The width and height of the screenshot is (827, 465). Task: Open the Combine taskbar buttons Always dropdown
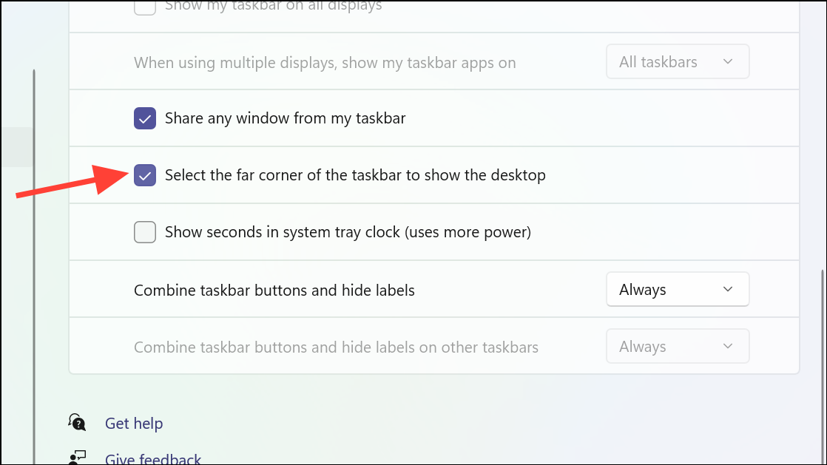point(677,289)
